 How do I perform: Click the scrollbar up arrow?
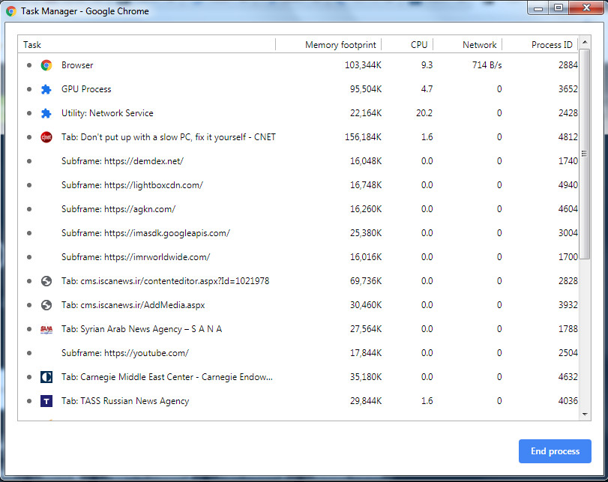point(585,41)
